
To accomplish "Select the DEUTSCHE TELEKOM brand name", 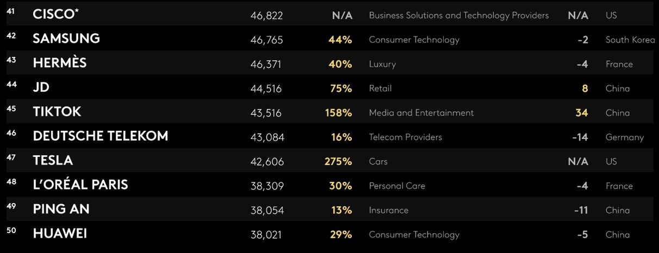I will click(101, 136).
